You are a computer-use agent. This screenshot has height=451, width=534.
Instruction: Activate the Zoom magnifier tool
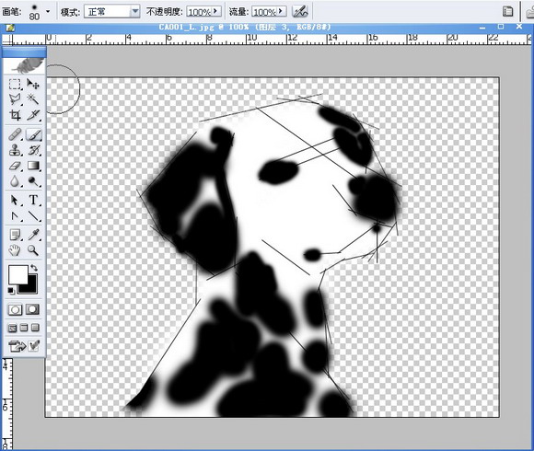click(33, 250)
